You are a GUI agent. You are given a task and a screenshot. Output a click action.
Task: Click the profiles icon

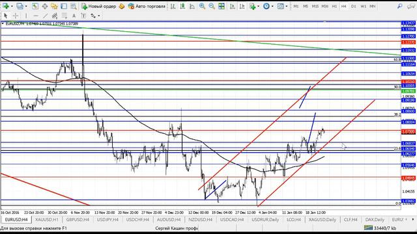20,6
